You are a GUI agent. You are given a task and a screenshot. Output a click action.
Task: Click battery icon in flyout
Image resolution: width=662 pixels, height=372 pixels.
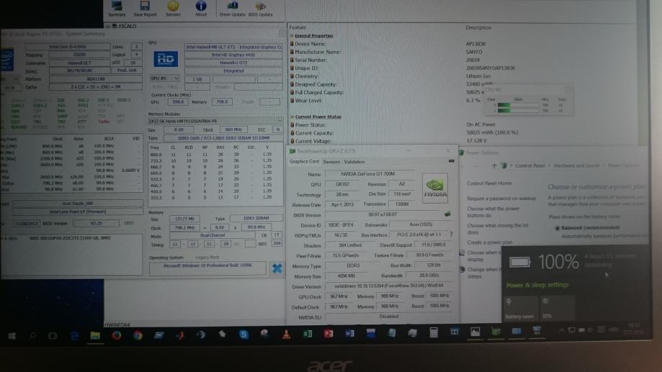[x=519, y=263]
